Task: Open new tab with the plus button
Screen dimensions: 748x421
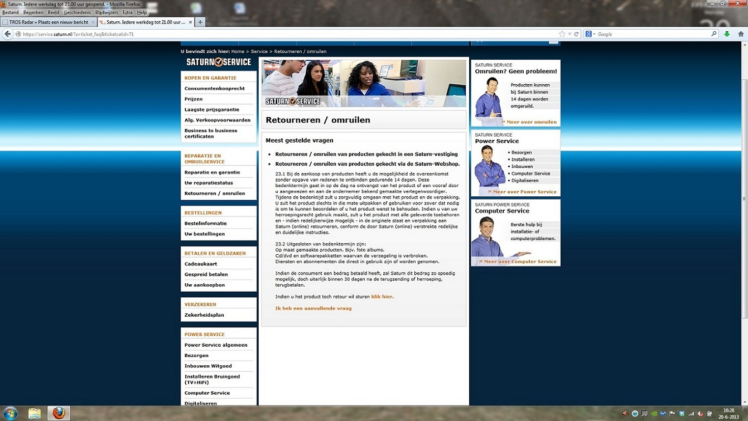Action: pyautogui.click(x=200, y=22)
